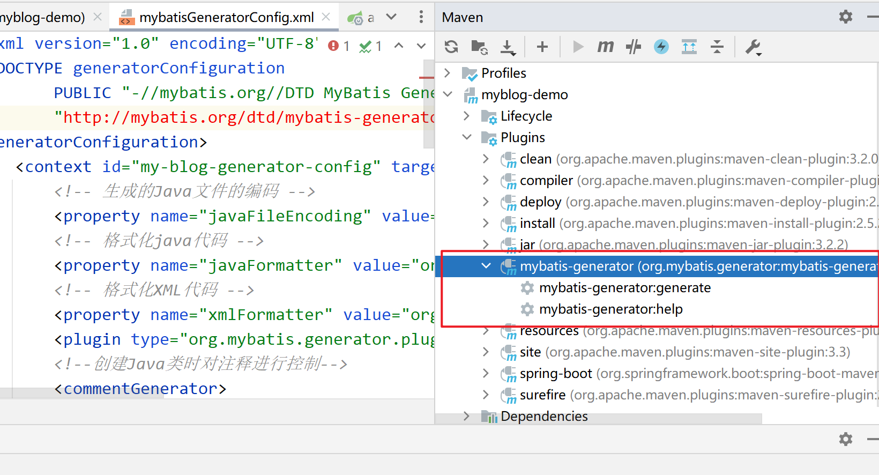Select the deploy plugin row
The height and width of the screenshot is (475, 879).
click(x=657, y=202)
